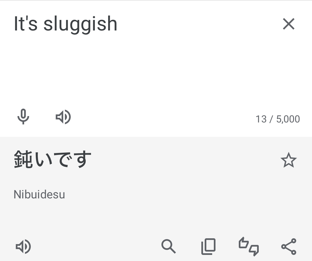Star the translation to save it
Viewport: 312px width, 261px height.
[x=288, y=160]
